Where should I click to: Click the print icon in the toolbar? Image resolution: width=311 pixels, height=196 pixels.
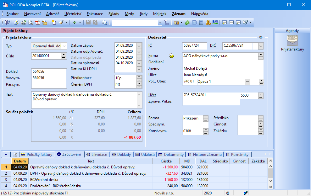click(24, 23)
